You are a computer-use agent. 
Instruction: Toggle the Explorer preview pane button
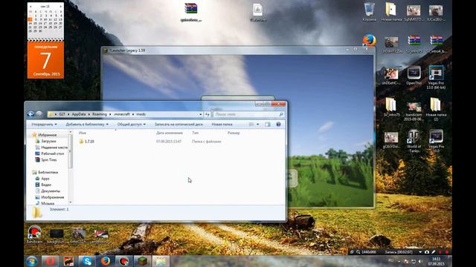tap(268, 125)
